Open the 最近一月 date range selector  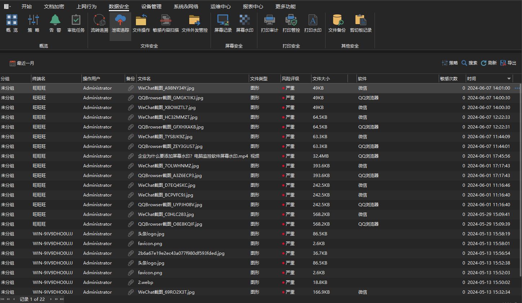22,63
